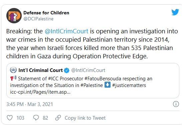Open the @IntlCrimCourt mention link
182x127 pixels.
[66, 31]
